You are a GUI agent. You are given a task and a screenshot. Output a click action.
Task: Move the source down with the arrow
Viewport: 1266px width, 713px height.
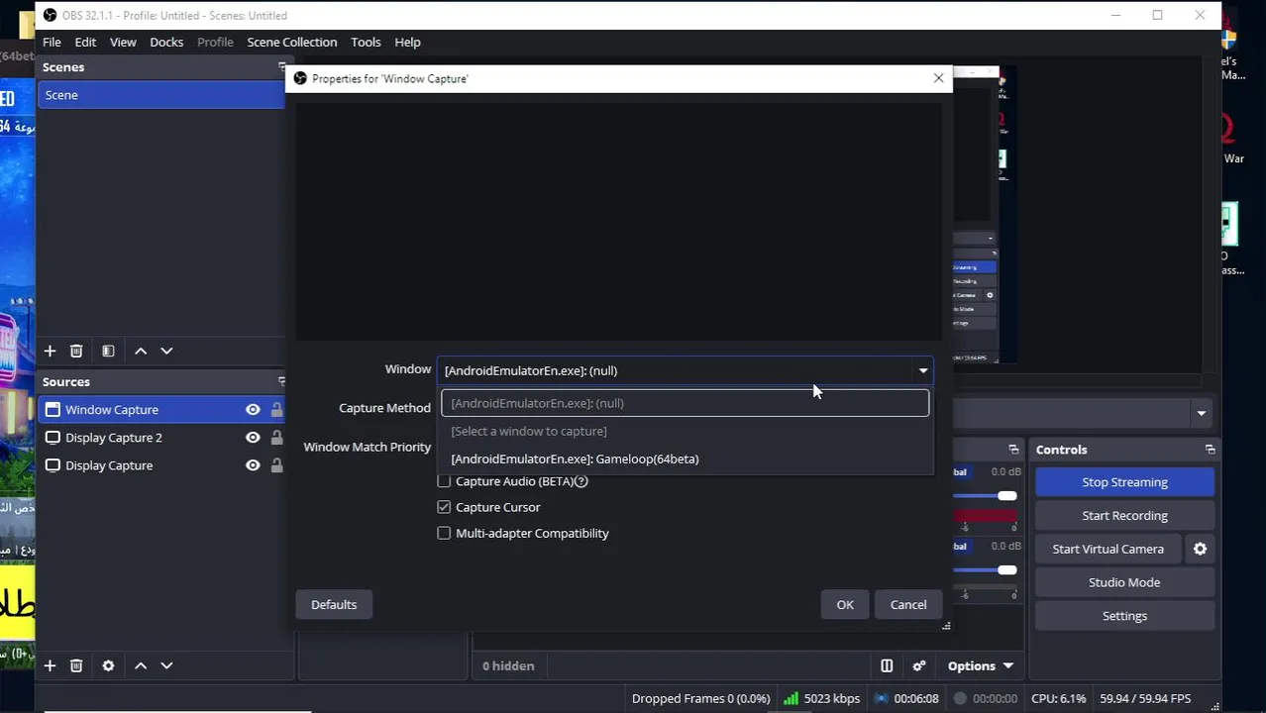pos(166,665)
